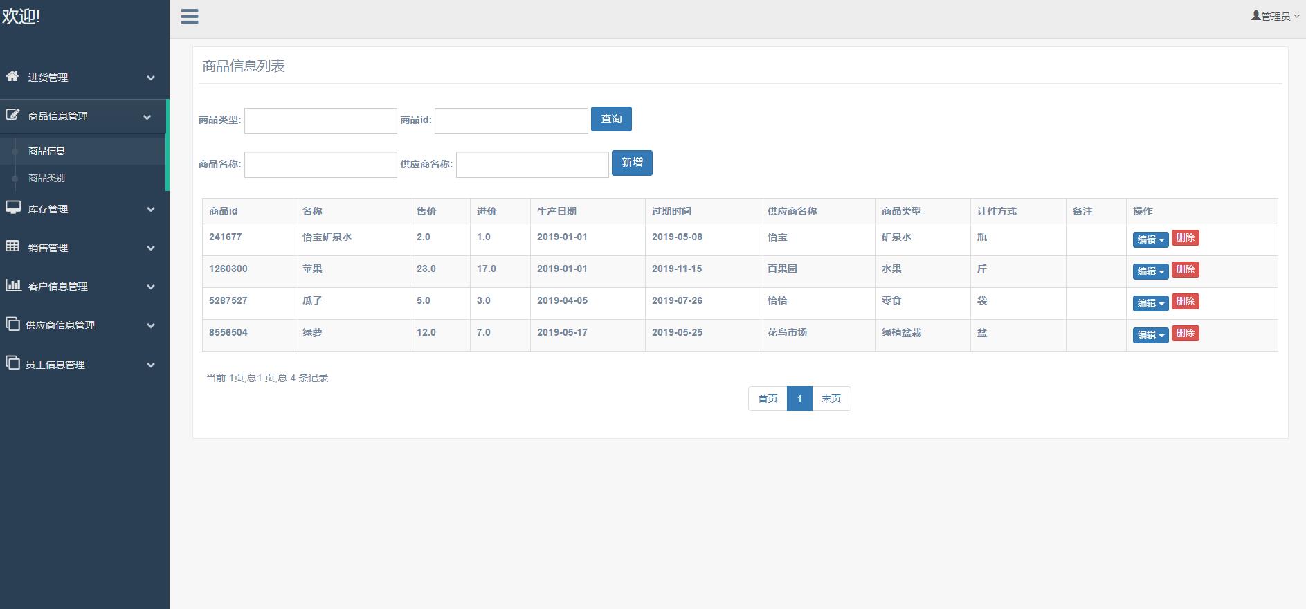Click the 查询 search button

[610, 119]
